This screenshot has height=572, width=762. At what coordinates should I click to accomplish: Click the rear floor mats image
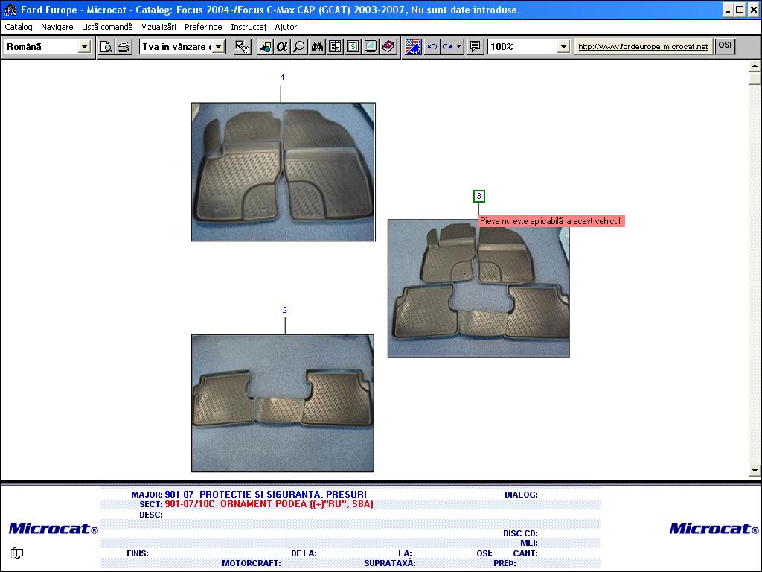[x=283, y=403]
